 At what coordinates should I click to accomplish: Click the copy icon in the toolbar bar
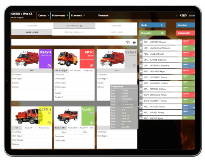(127, 42)
